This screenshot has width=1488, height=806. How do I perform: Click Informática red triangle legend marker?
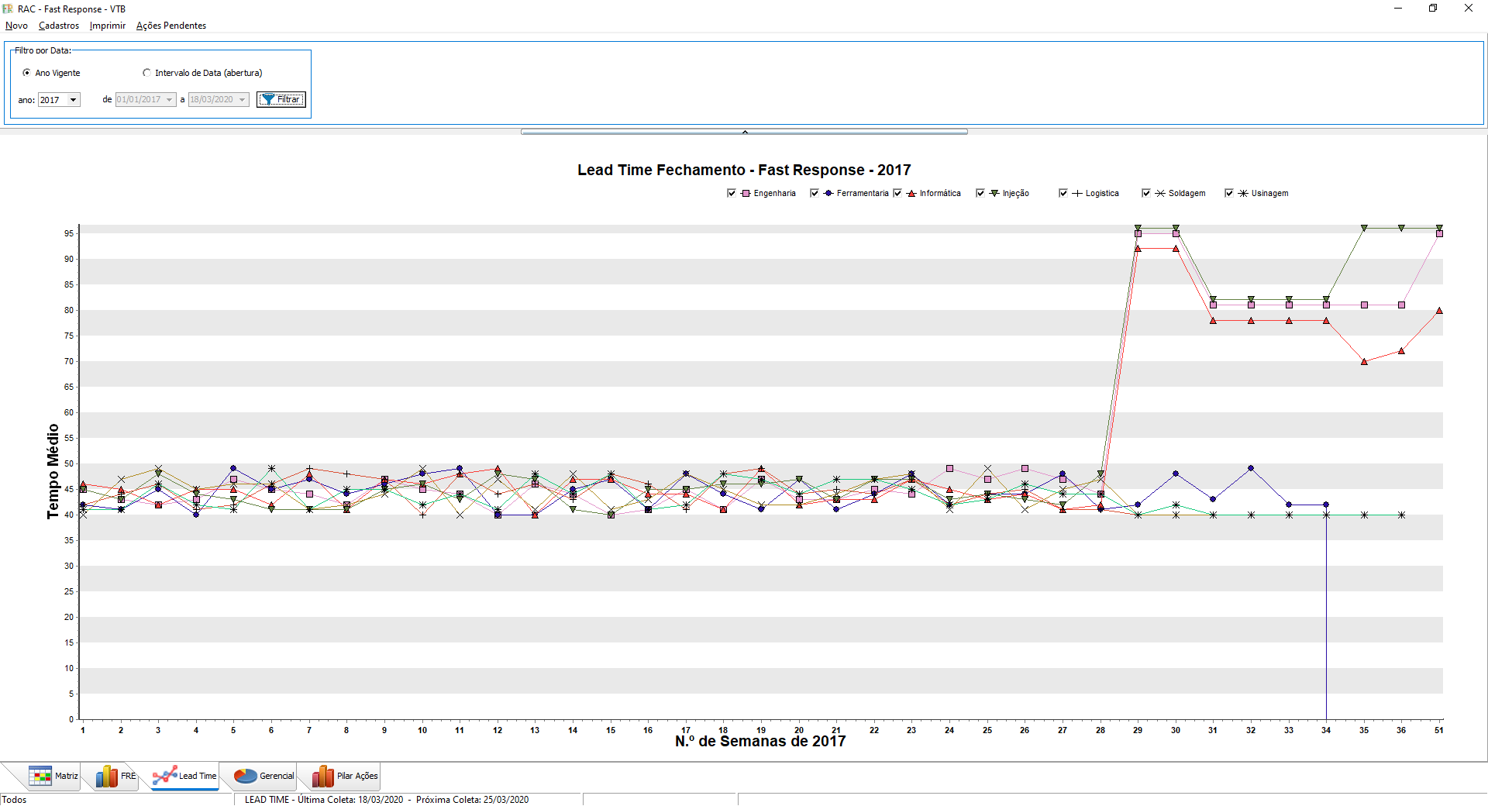click(911, 193)
